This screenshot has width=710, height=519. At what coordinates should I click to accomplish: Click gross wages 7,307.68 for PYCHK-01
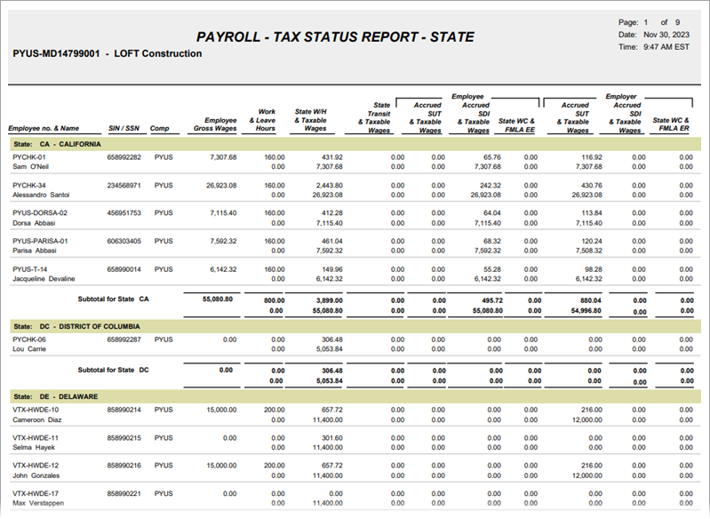coord(223,157)
